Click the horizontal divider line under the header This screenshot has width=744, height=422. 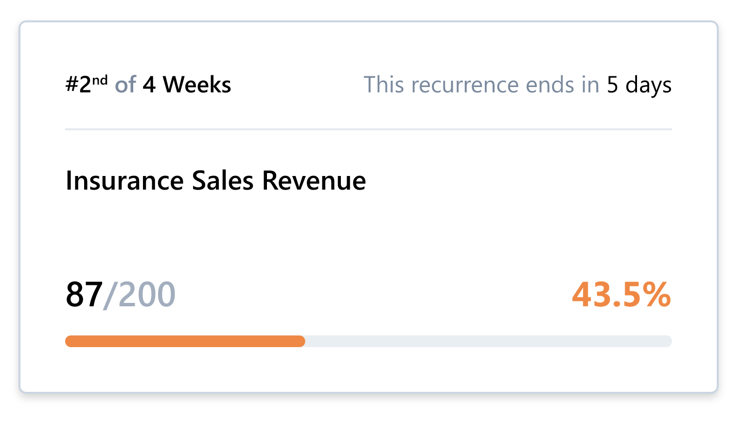(x=369, y=129)
